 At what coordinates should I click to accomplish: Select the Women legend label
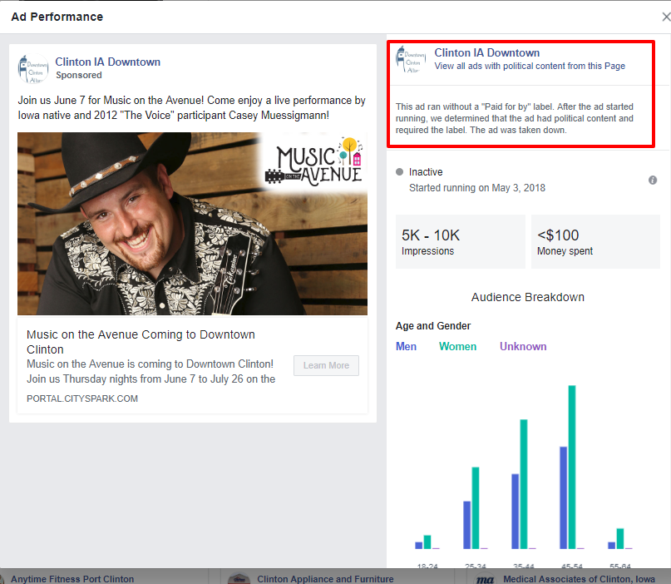point(457,346)
